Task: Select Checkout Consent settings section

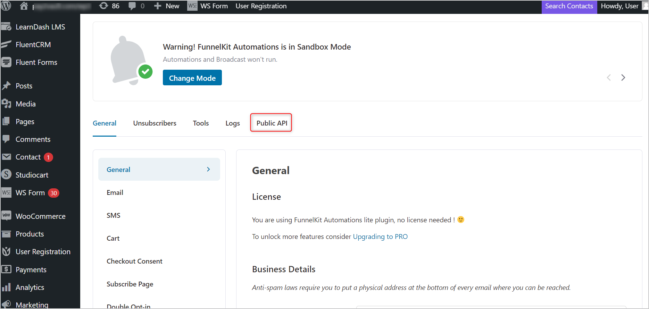Action: (x=134, y=261)
